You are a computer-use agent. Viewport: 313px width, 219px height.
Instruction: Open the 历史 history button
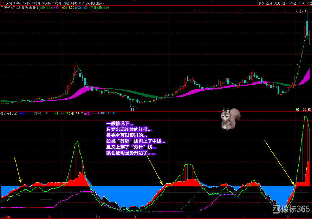277,3
